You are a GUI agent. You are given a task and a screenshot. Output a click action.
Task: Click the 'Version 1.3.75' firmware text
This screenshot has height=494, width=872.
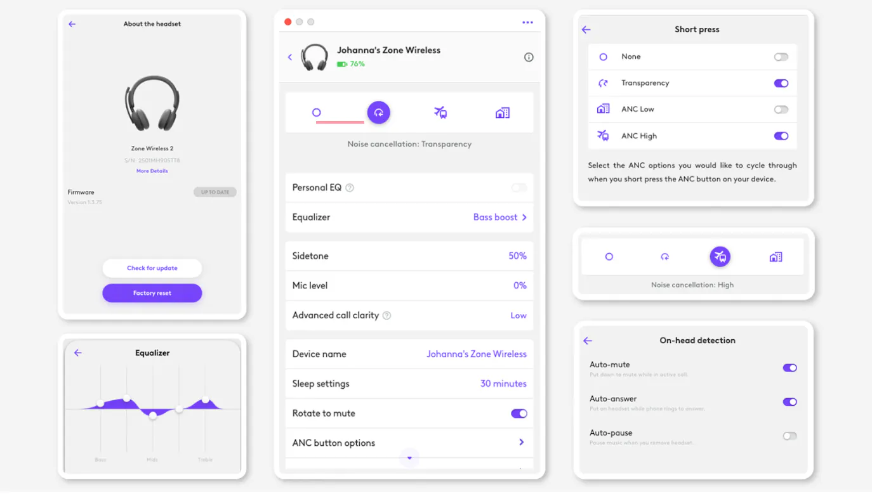[x=85, y=202]
